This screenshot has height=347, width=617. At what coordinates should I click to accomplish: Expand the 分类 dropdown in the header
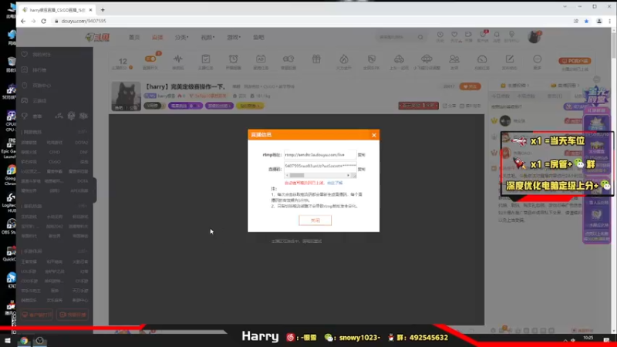pos(181,37)
